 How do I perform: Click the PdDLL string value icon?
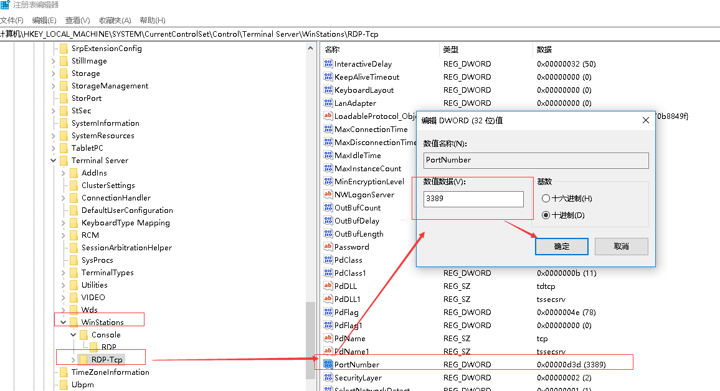coord(328,286)
